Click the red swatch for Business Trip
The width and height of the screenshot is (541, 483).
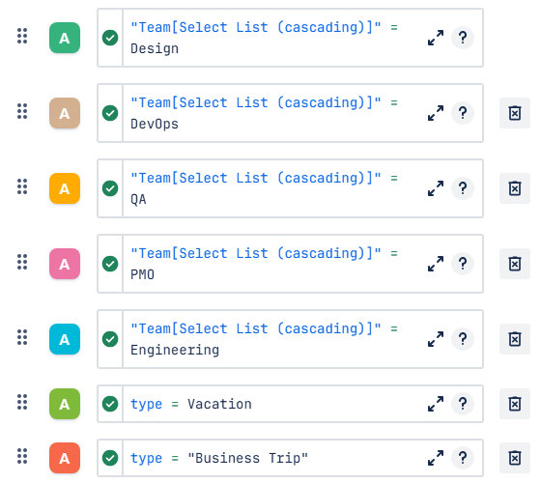tap(65, 458)
